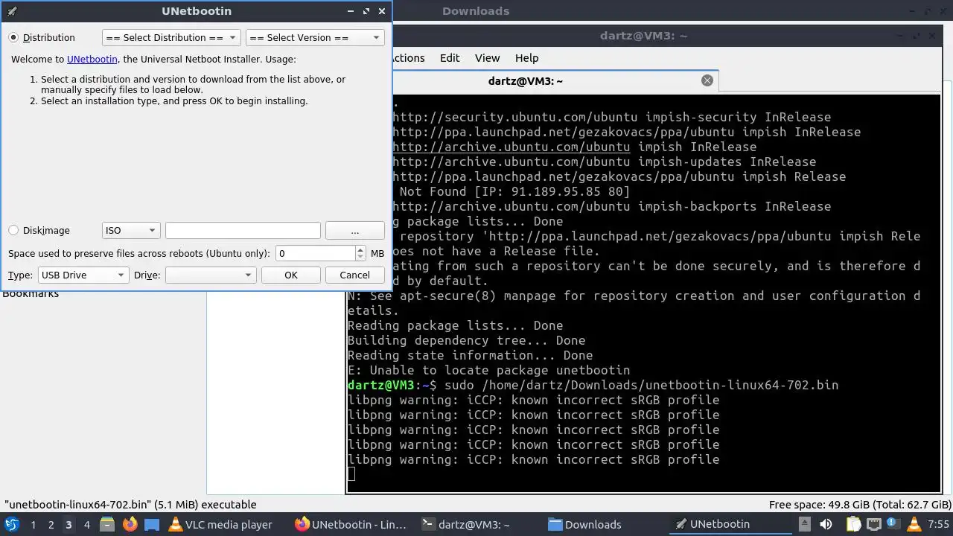Open the USB Drive type dropdown

pos(83,275)
